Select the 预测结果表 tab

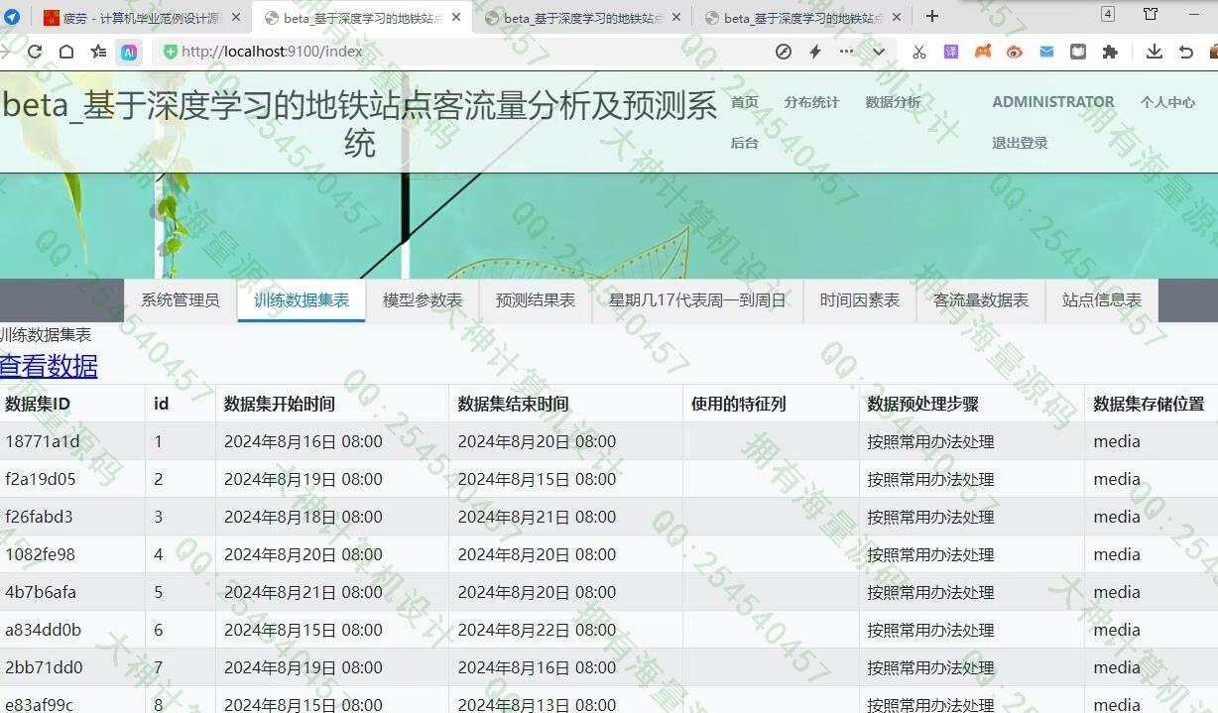[536, 300]
